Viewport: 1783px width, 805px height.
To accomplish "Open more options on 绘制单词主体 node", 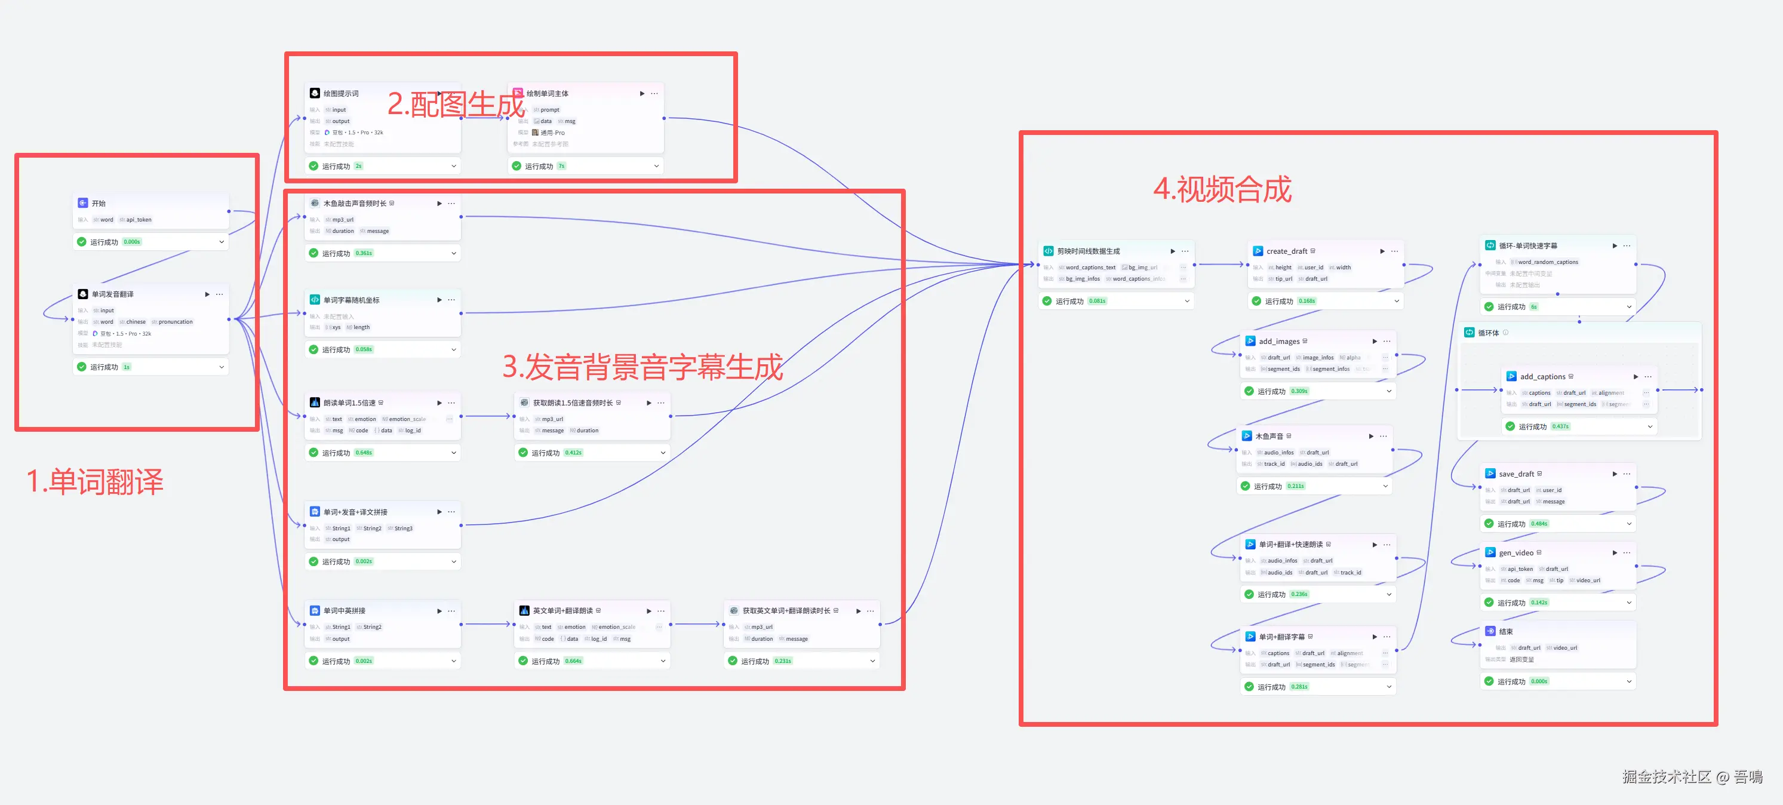I will click(654, 93).
